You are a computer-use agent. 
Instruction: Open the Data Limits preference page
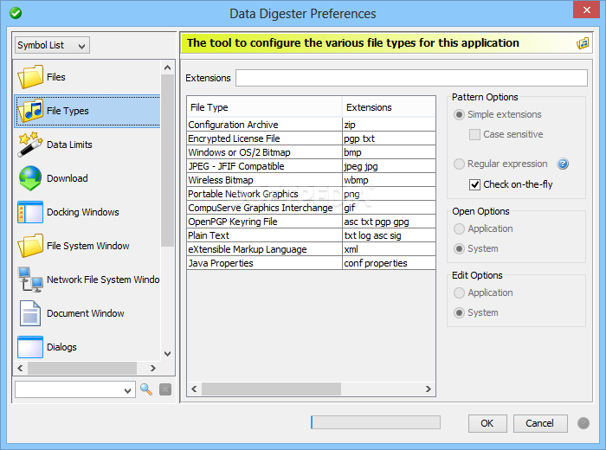coord(87,145)
